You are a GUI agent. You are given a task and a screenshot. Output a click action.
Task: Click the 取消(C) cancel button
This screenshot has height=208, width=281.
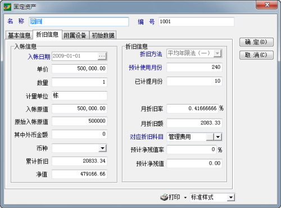[256, 55]
